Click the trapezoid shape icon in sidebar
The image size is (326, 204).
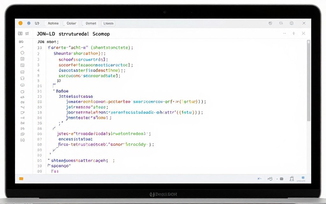pos(23,113)
